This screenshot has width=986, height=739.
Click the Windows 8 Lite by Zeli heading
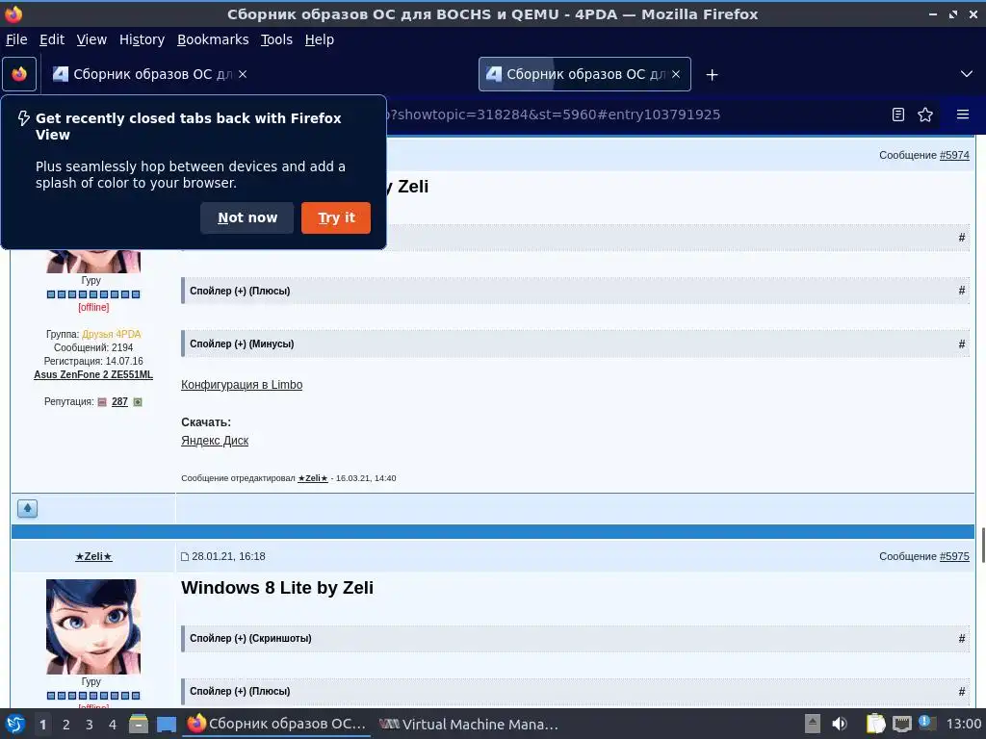[277, 588]
